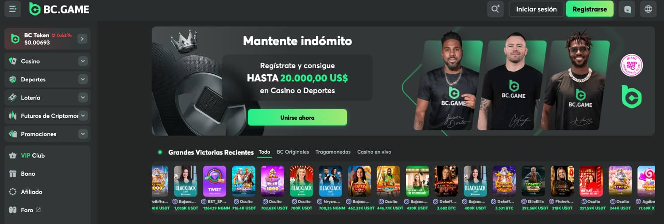Open the chat bubble icon
The image size is (664, 224).
coord(627,9)
